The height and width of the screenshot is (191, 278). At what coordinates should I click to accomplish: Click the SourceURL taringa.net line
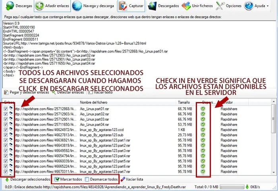tap(75, 43)
